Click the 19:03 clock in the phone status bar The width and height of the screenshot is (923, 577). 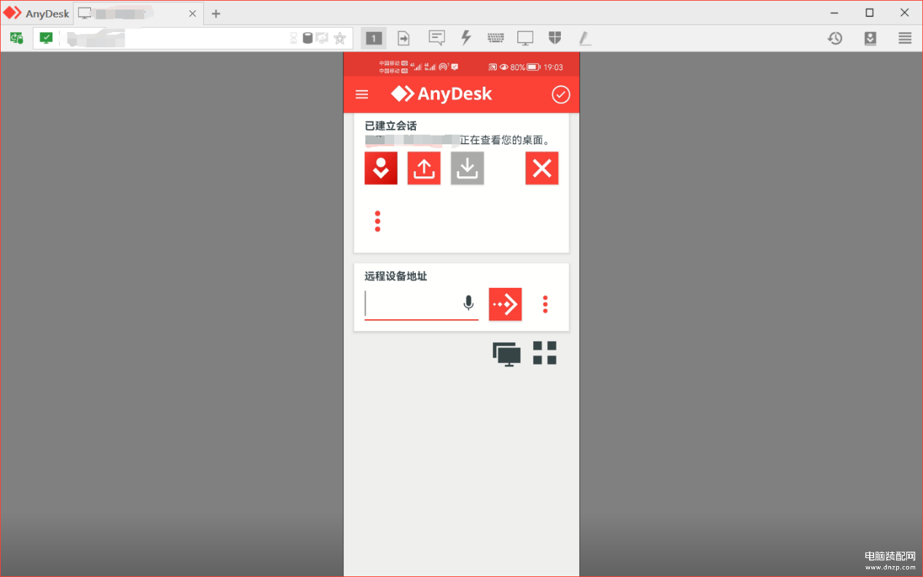pos(554,67)
